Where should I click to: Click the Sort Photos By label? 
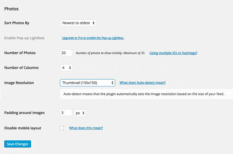click(17, 23)
